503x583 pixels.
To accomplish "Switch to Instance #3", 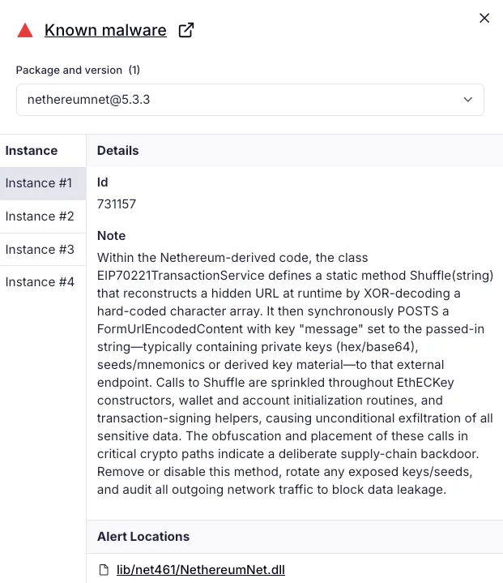I will [x=43, y=250].
